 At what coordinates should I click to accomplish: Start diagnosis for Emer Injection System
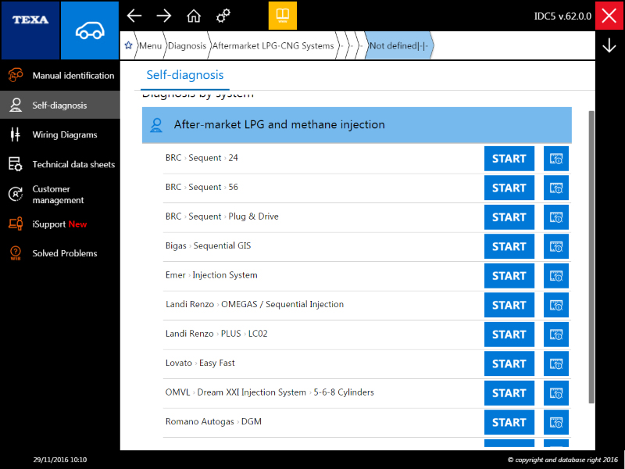(x=509, y=276)
